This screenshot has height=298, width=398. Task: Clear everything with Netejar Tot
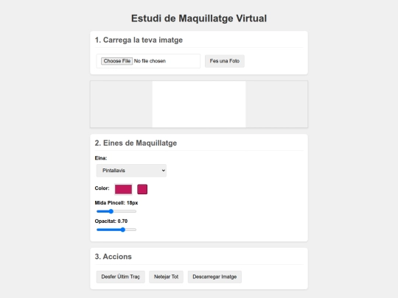click(x=167, y=277)
